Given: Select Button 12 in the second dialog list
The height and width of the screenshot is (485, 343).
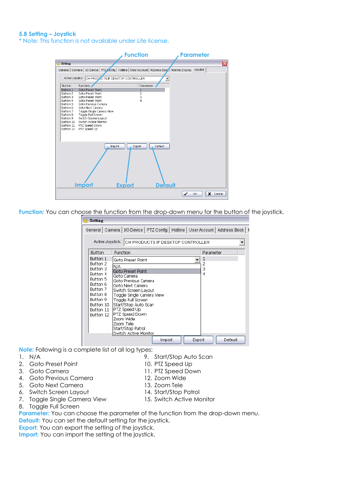Looking at the screenshot, I should click(100, 315).
